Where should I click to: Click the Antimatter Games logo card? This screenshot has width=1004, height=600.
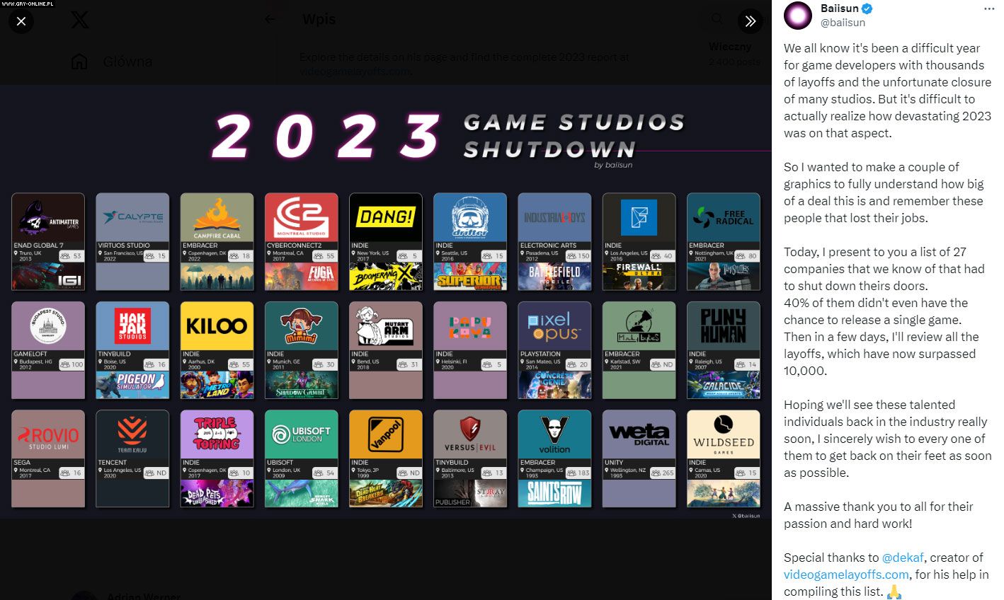coord(48,217)
